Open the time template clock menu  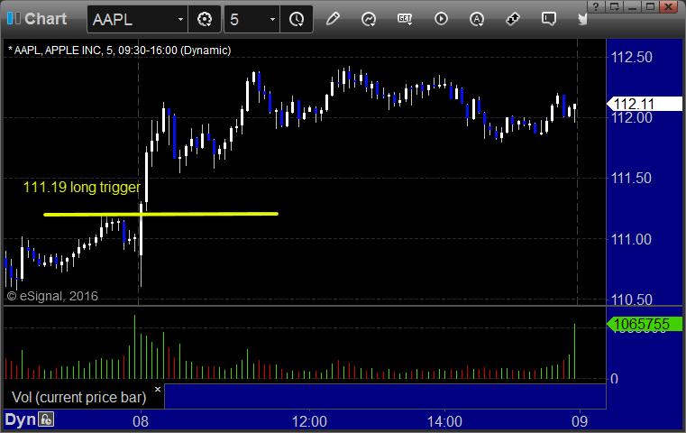(x=297, y=19)
